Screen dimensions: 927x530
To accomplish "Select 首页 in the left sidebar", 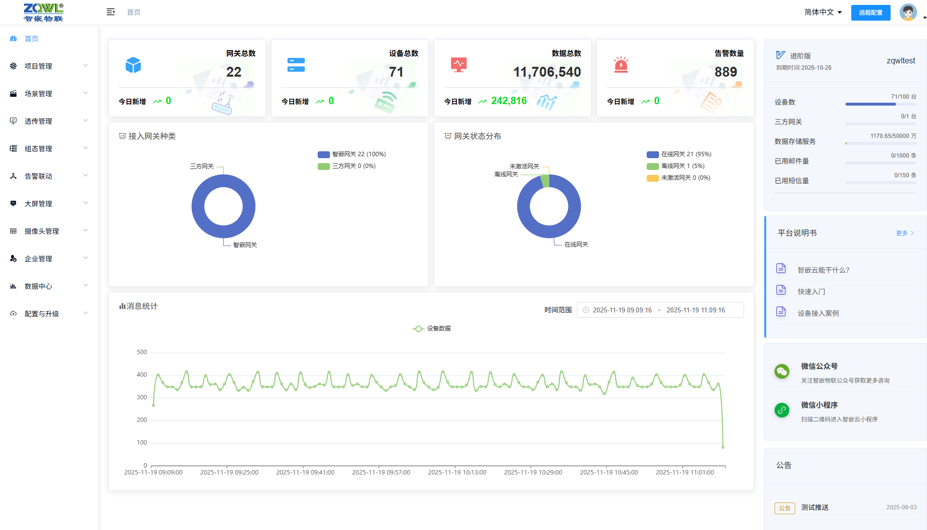I will (x=31, y=39).
